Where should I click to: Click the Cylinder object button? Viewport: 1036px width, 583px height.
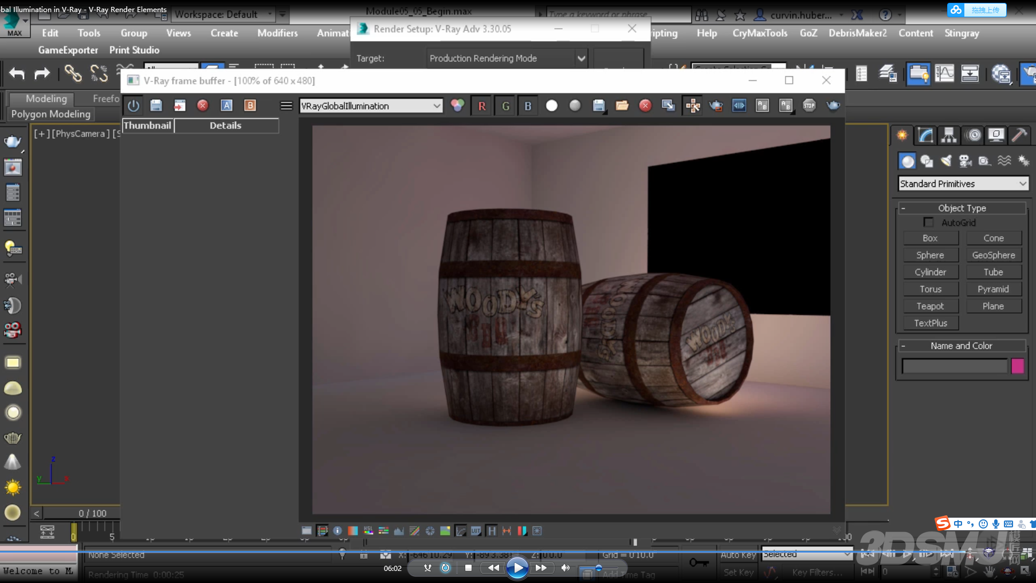tap(930, 272)
